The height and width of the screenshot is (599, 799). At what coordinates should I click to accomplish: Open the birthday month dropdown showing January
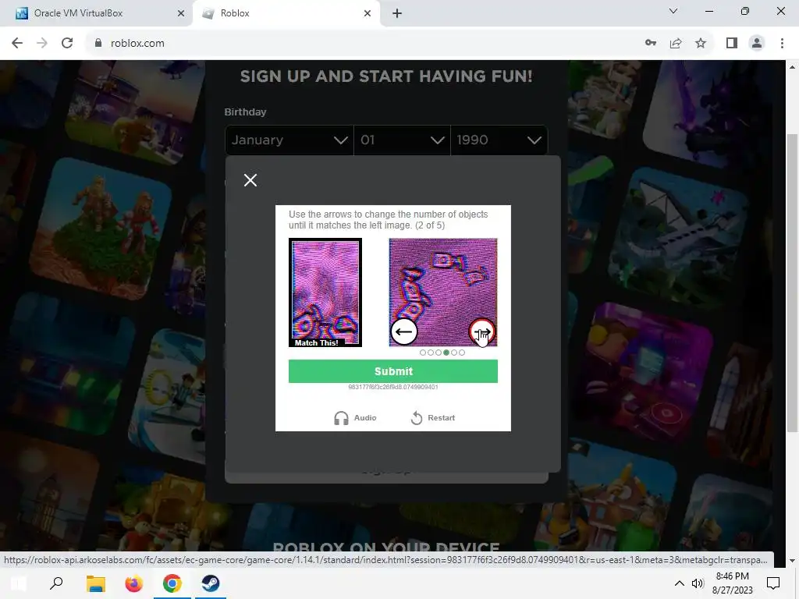click(289, 140)
